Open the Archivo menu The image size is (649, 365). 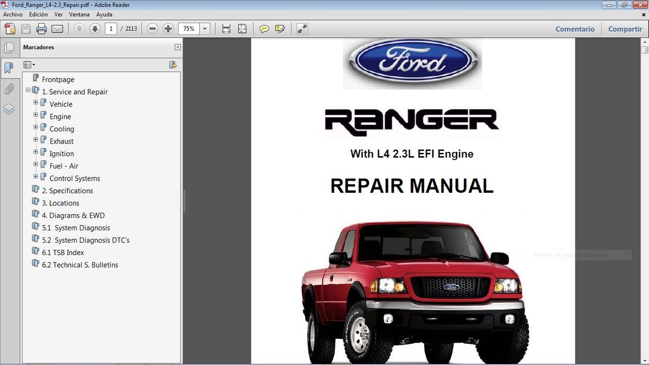13,15
